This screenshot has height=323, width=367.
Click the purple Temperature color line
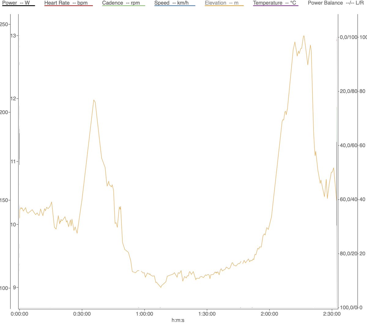276,6
